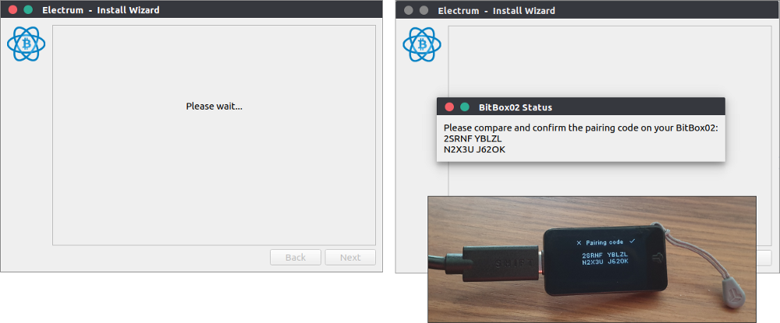The width and height of the screenshot is (780, 323).
Task: Close the BitBox02 Status dialog
Action: tap(449, 107)
